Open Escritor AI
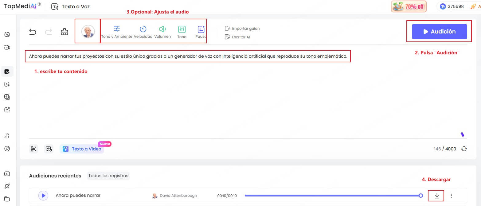This screenshot has height=206, width=481. (x=237, y=37)
